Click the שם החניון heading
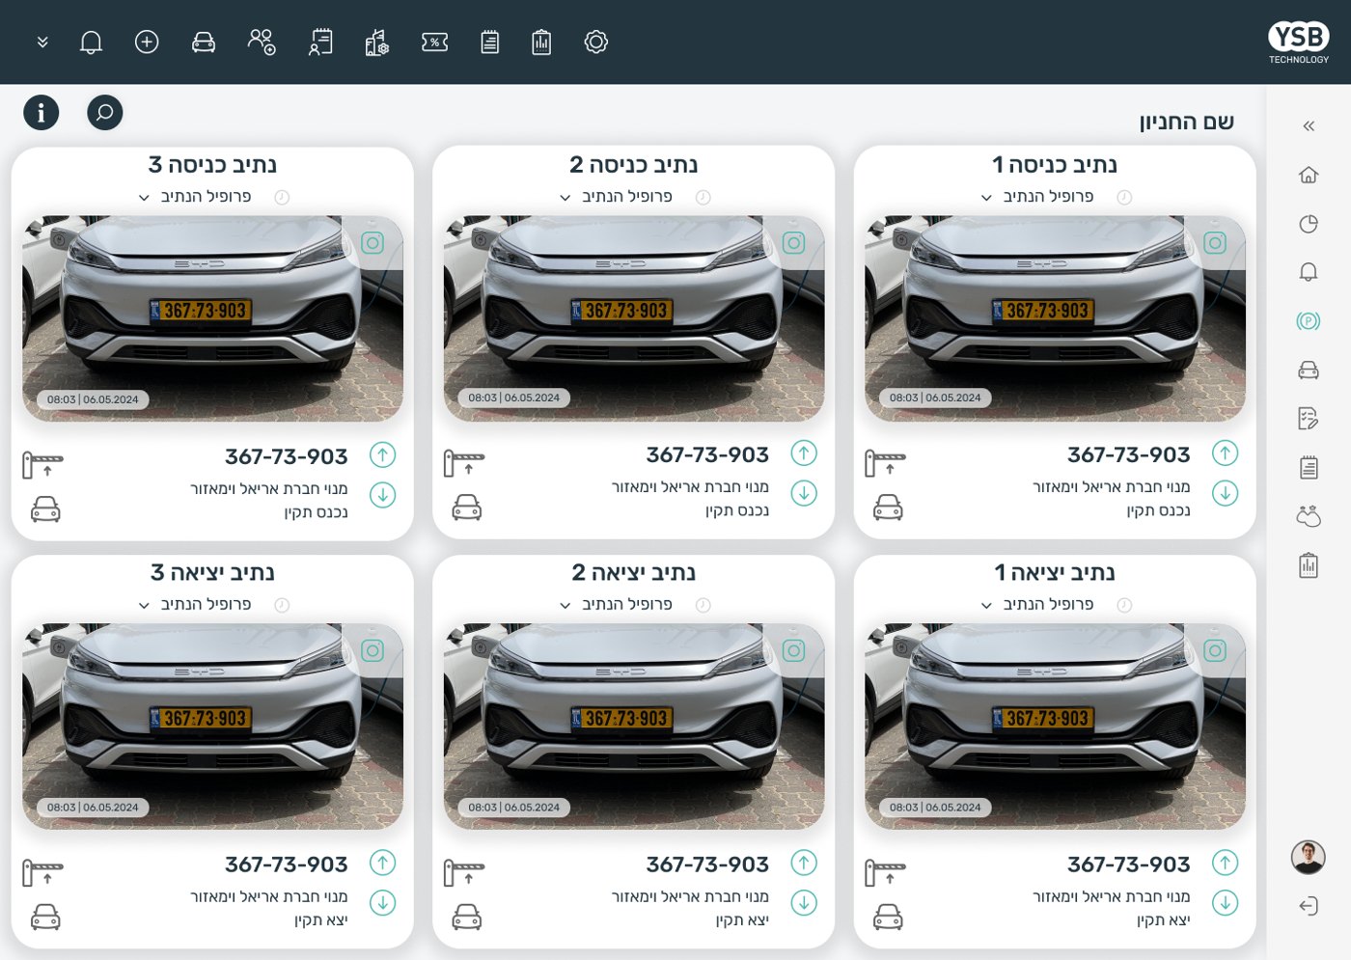Screen dimensions: 1351x960 [x=1187, y=123]
